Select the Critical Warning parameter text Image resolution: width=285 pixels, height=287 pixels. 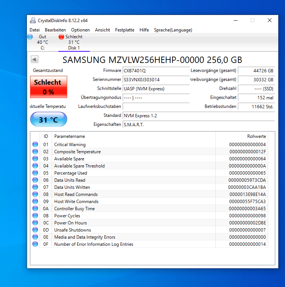tap(70, 145)
